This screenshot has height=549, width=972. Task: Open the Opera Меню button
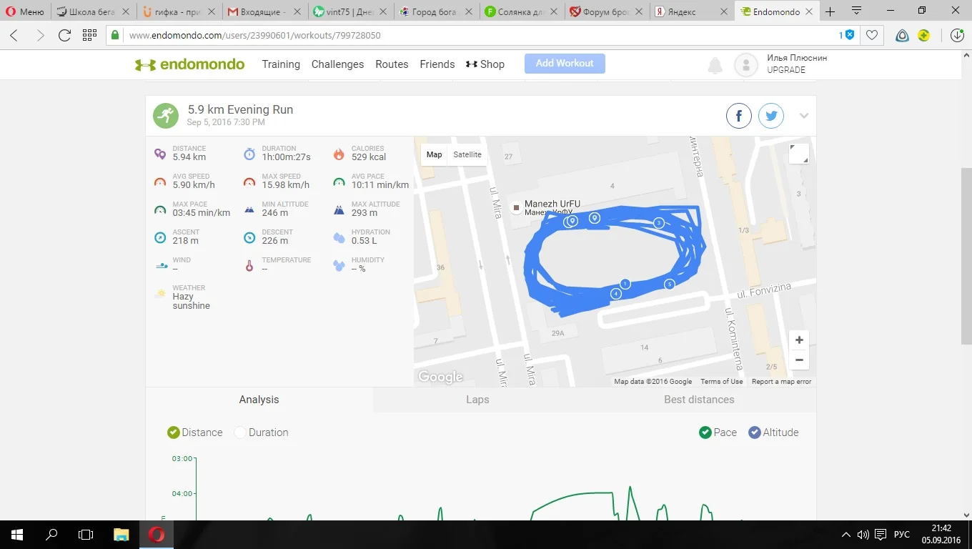[24, 12]
